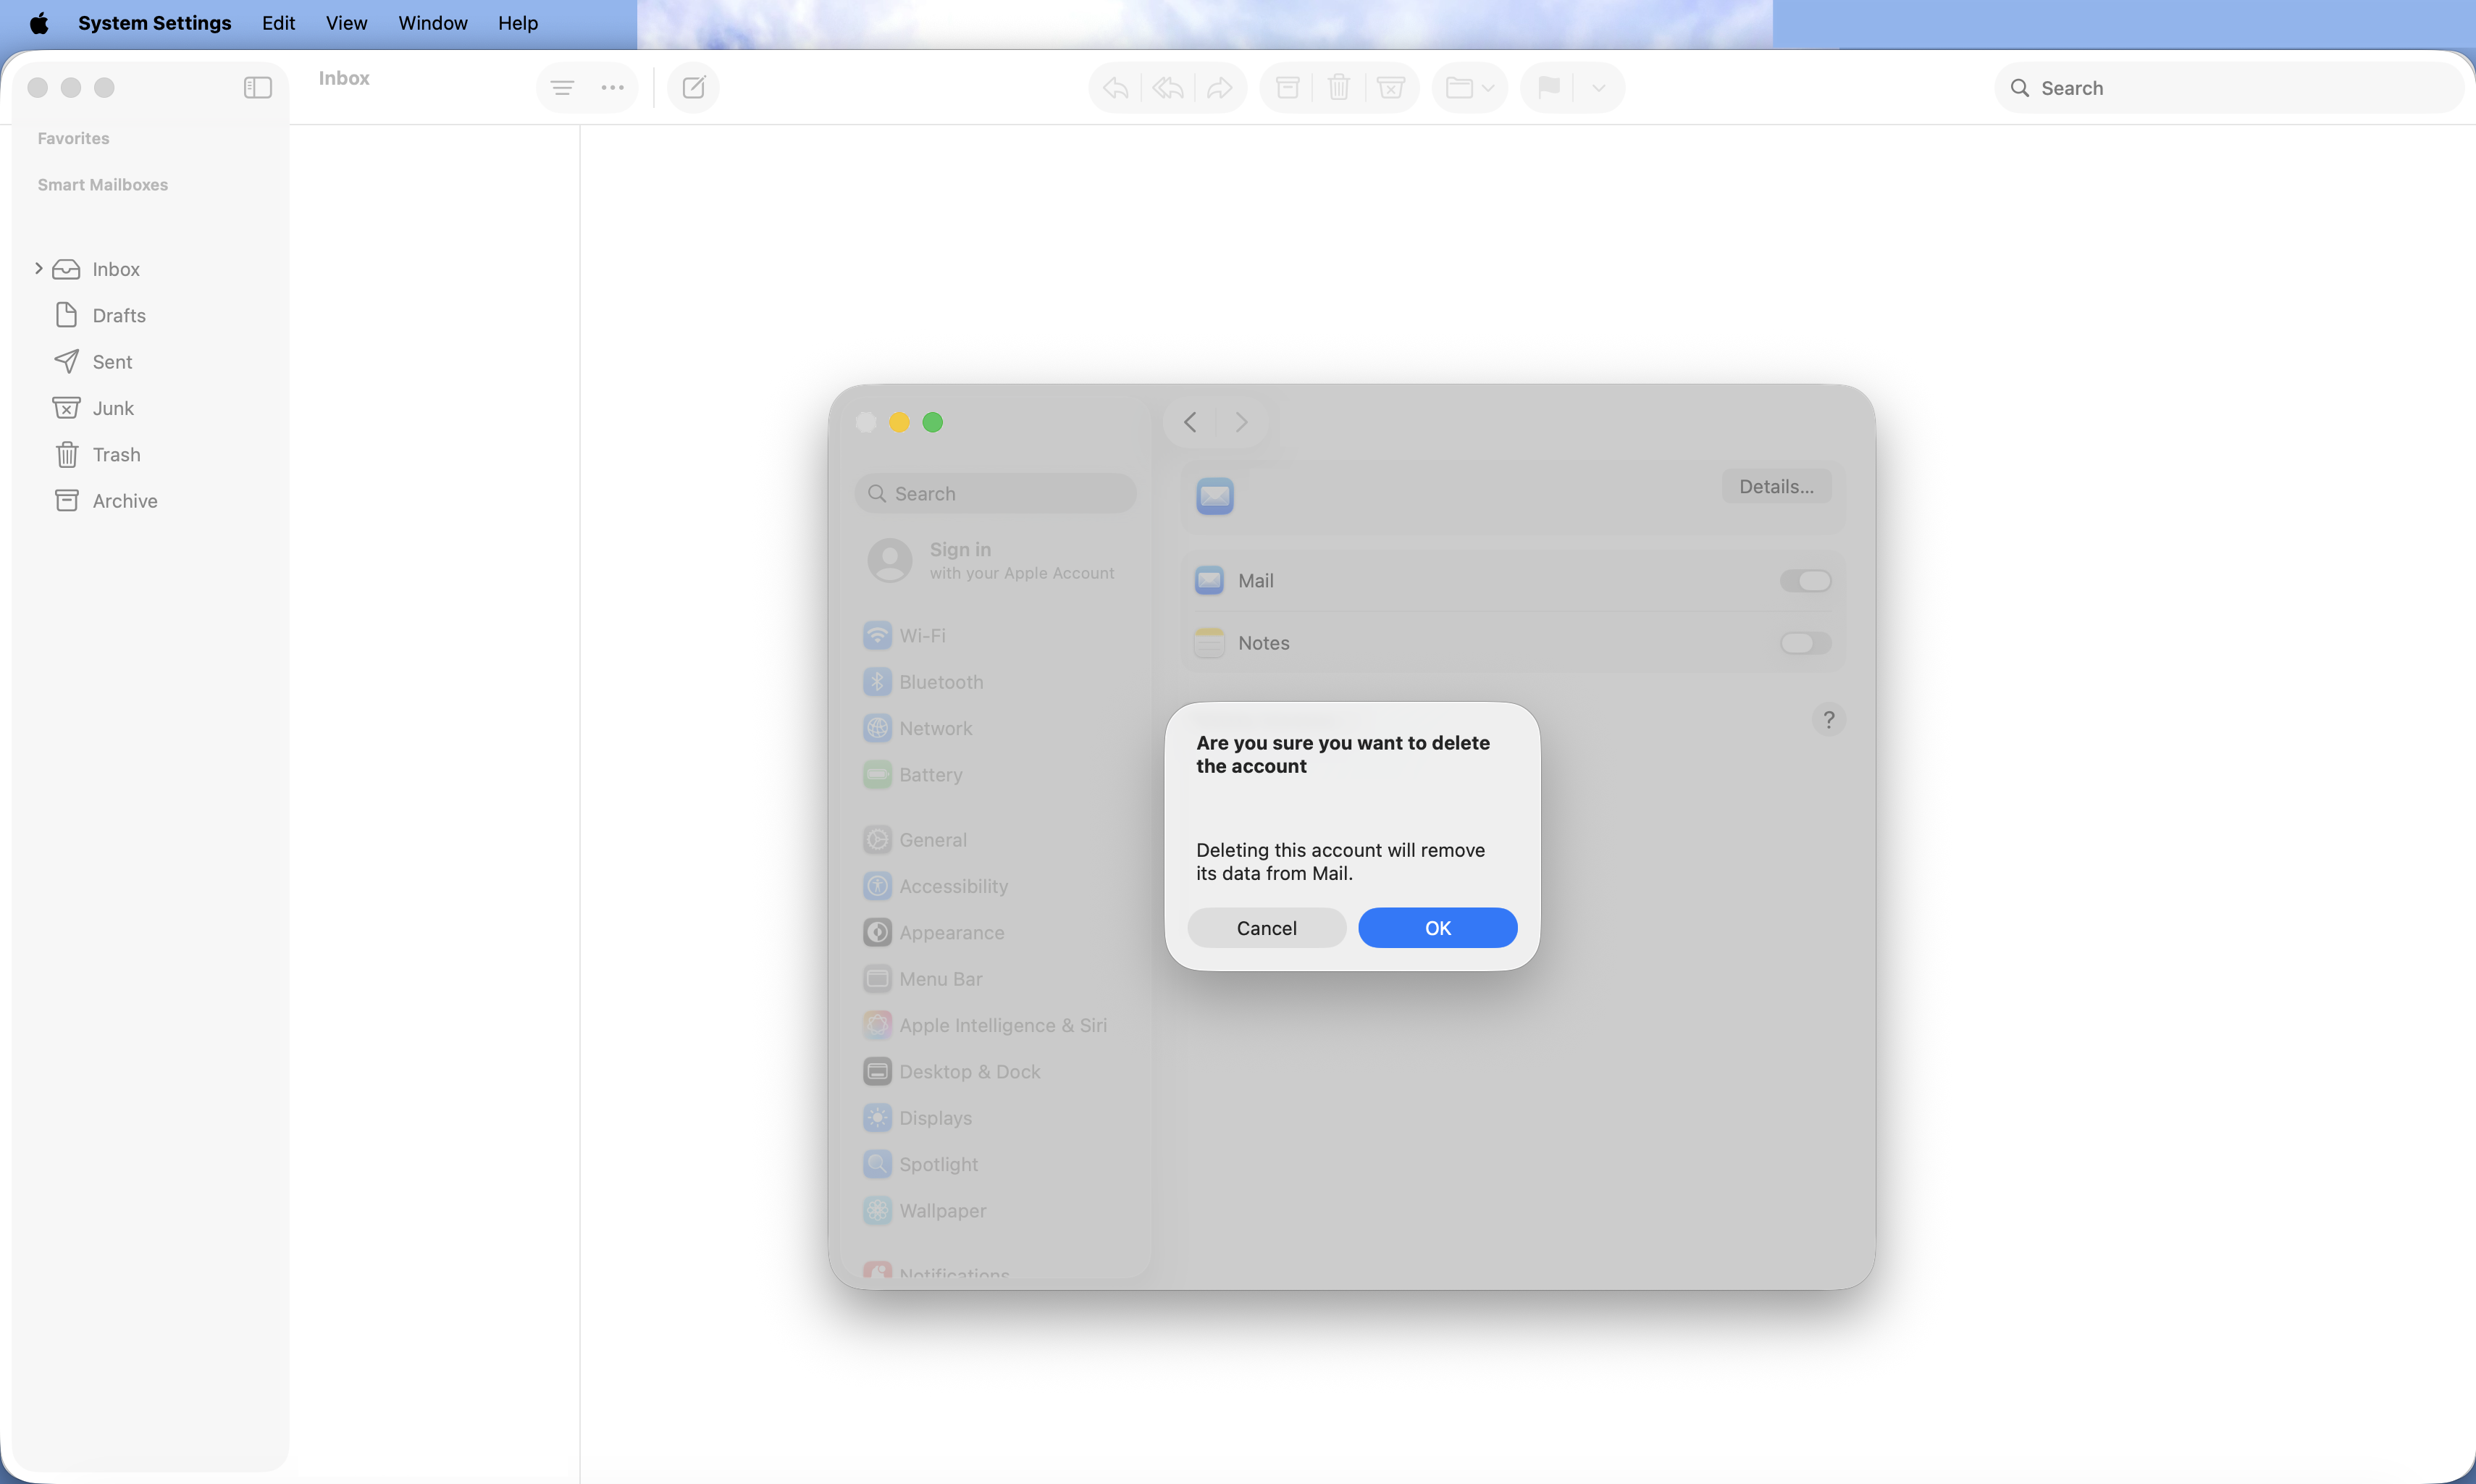Go forward in System Settings
Image resolution: width=2476 pixels, height=1484 pixels.
pyautogui.click(x=1241, y=422)
